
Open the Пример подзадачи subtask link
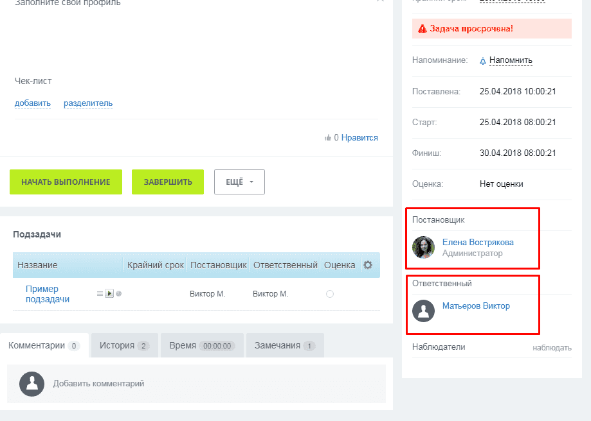[x=48, y=294]
